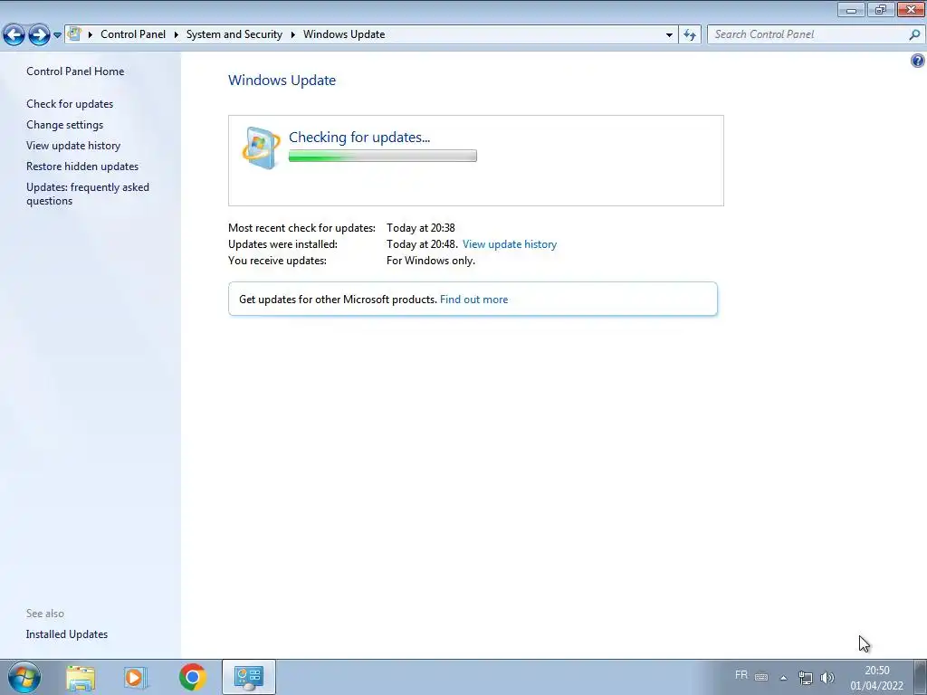Minimize the Windows Update window
This screenshot has width=927, height=695.
coord(851,9)
